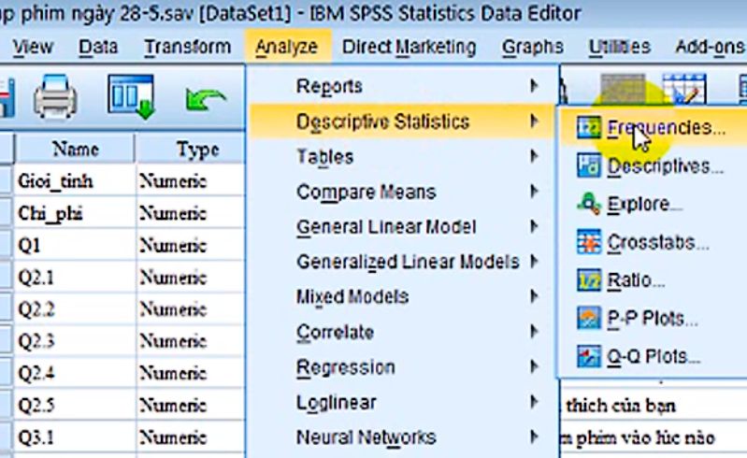Image resolution: width=747 pixels, height=458 pixels.
Task: Click the Ratio icon in submenu
Action: point(589,280)
